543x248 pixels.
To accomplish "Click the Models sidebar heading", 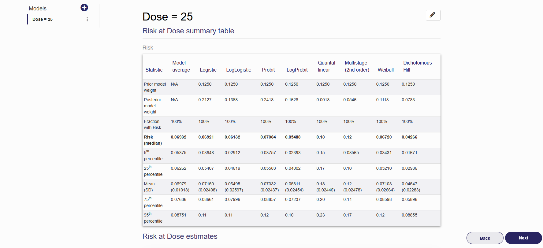I will click(x=38, y=9).
